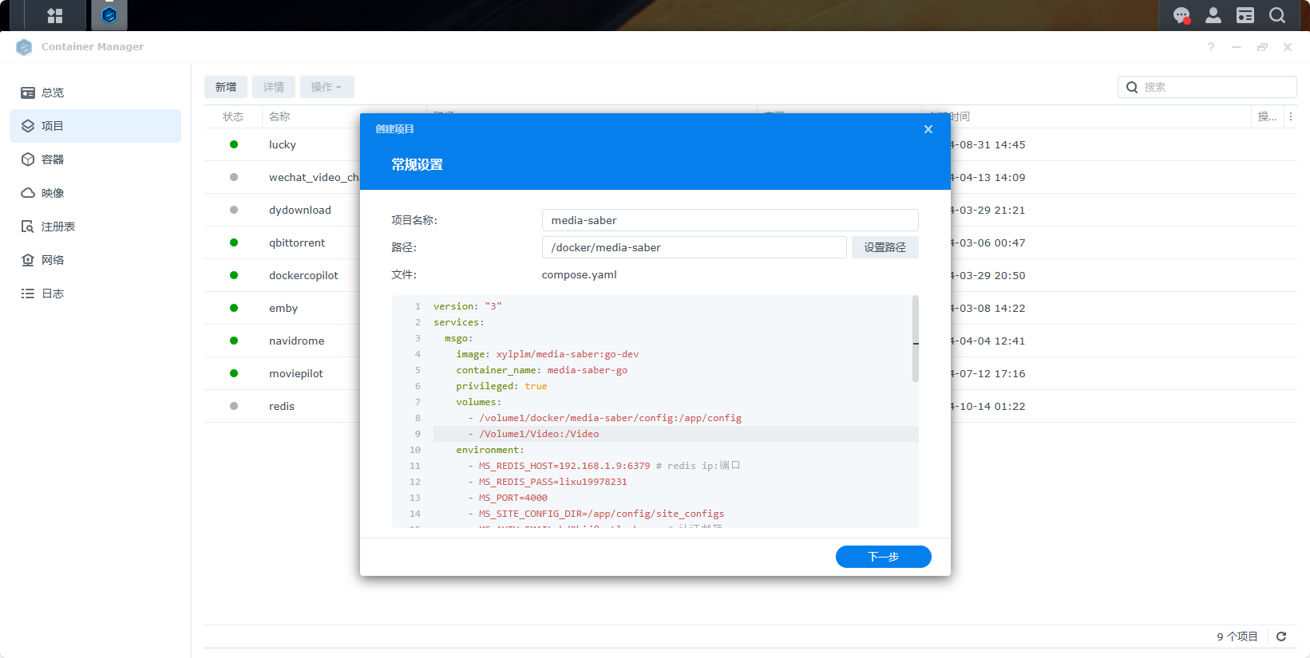The width and height of the screenshot is (1310, 658).
Task: Close the 创建项目 dialog
Action: pyautogui.click(x=928, y=129)
